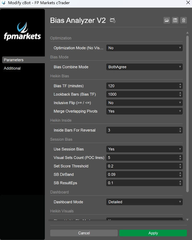192x240 pixels.
Task: Click the Bias Combine Mode label
Action: [71, 67]
